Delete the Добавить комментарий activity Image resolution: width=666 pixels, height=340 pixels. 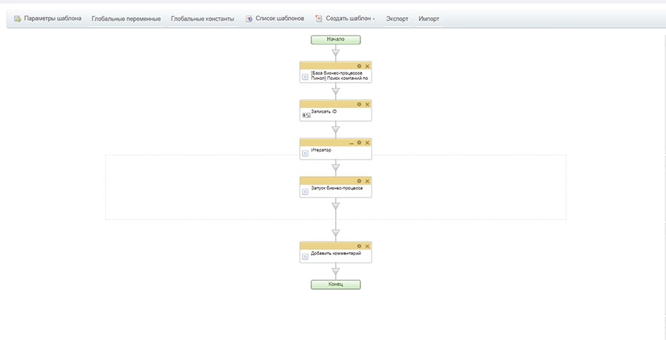click(x=367, y=245)
